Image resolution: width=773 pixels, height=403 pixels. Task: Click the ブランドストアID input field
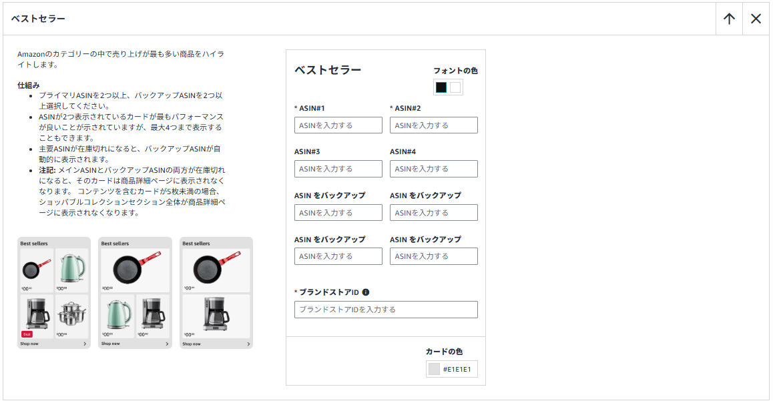pyautogui.click(x=386, y=310)
